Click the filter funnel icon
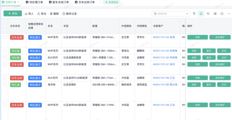Viewport: 232px width, 120px height. click(x=194, y=14)
